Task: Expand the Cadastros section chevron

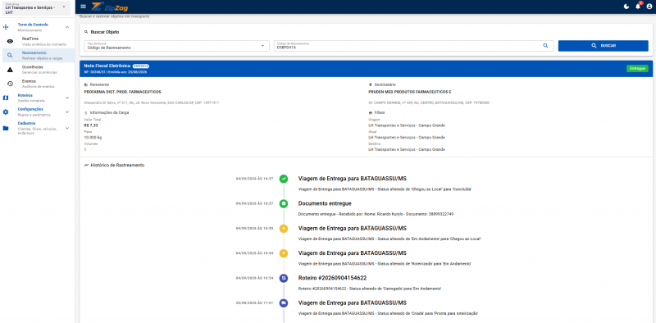Action: [x=67, y=128]
